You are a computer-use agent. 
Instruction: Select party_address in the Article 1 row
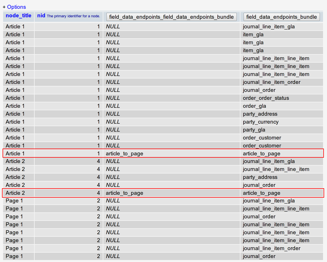pyautogui.click(x=260, y=114)
